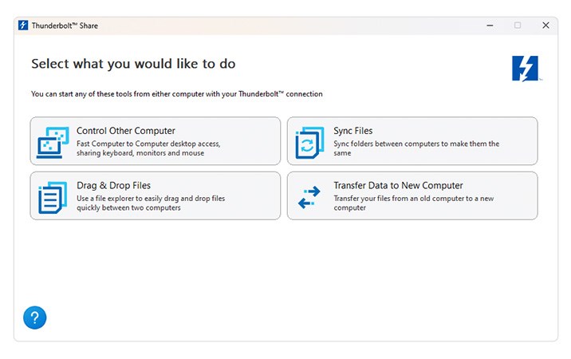
Task: Click the Control Other Computer monitors icon
Action: [x=53, y=143]
